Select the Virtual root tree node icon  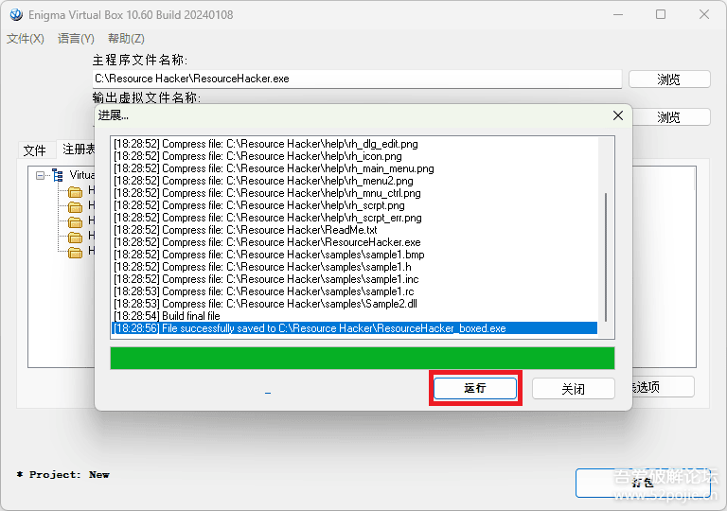(x=58, y=175)
